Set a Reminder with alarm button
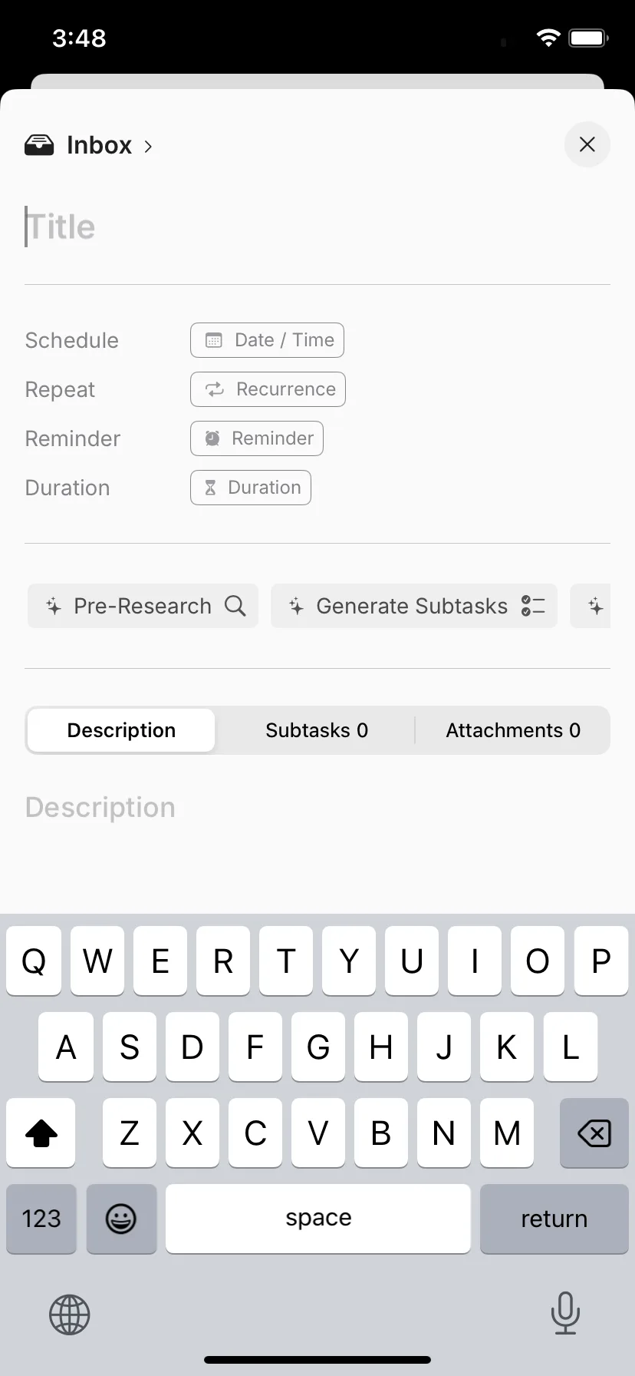The image size is (635, 1376). (x=257, y=438)
